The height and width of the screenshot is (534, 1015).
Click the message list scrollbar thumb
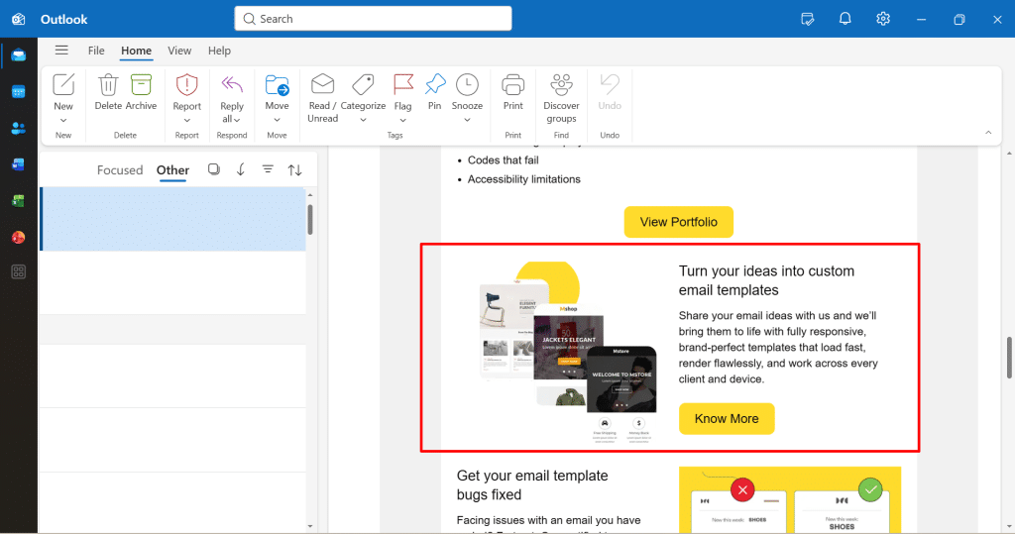[x=310, y=219]
